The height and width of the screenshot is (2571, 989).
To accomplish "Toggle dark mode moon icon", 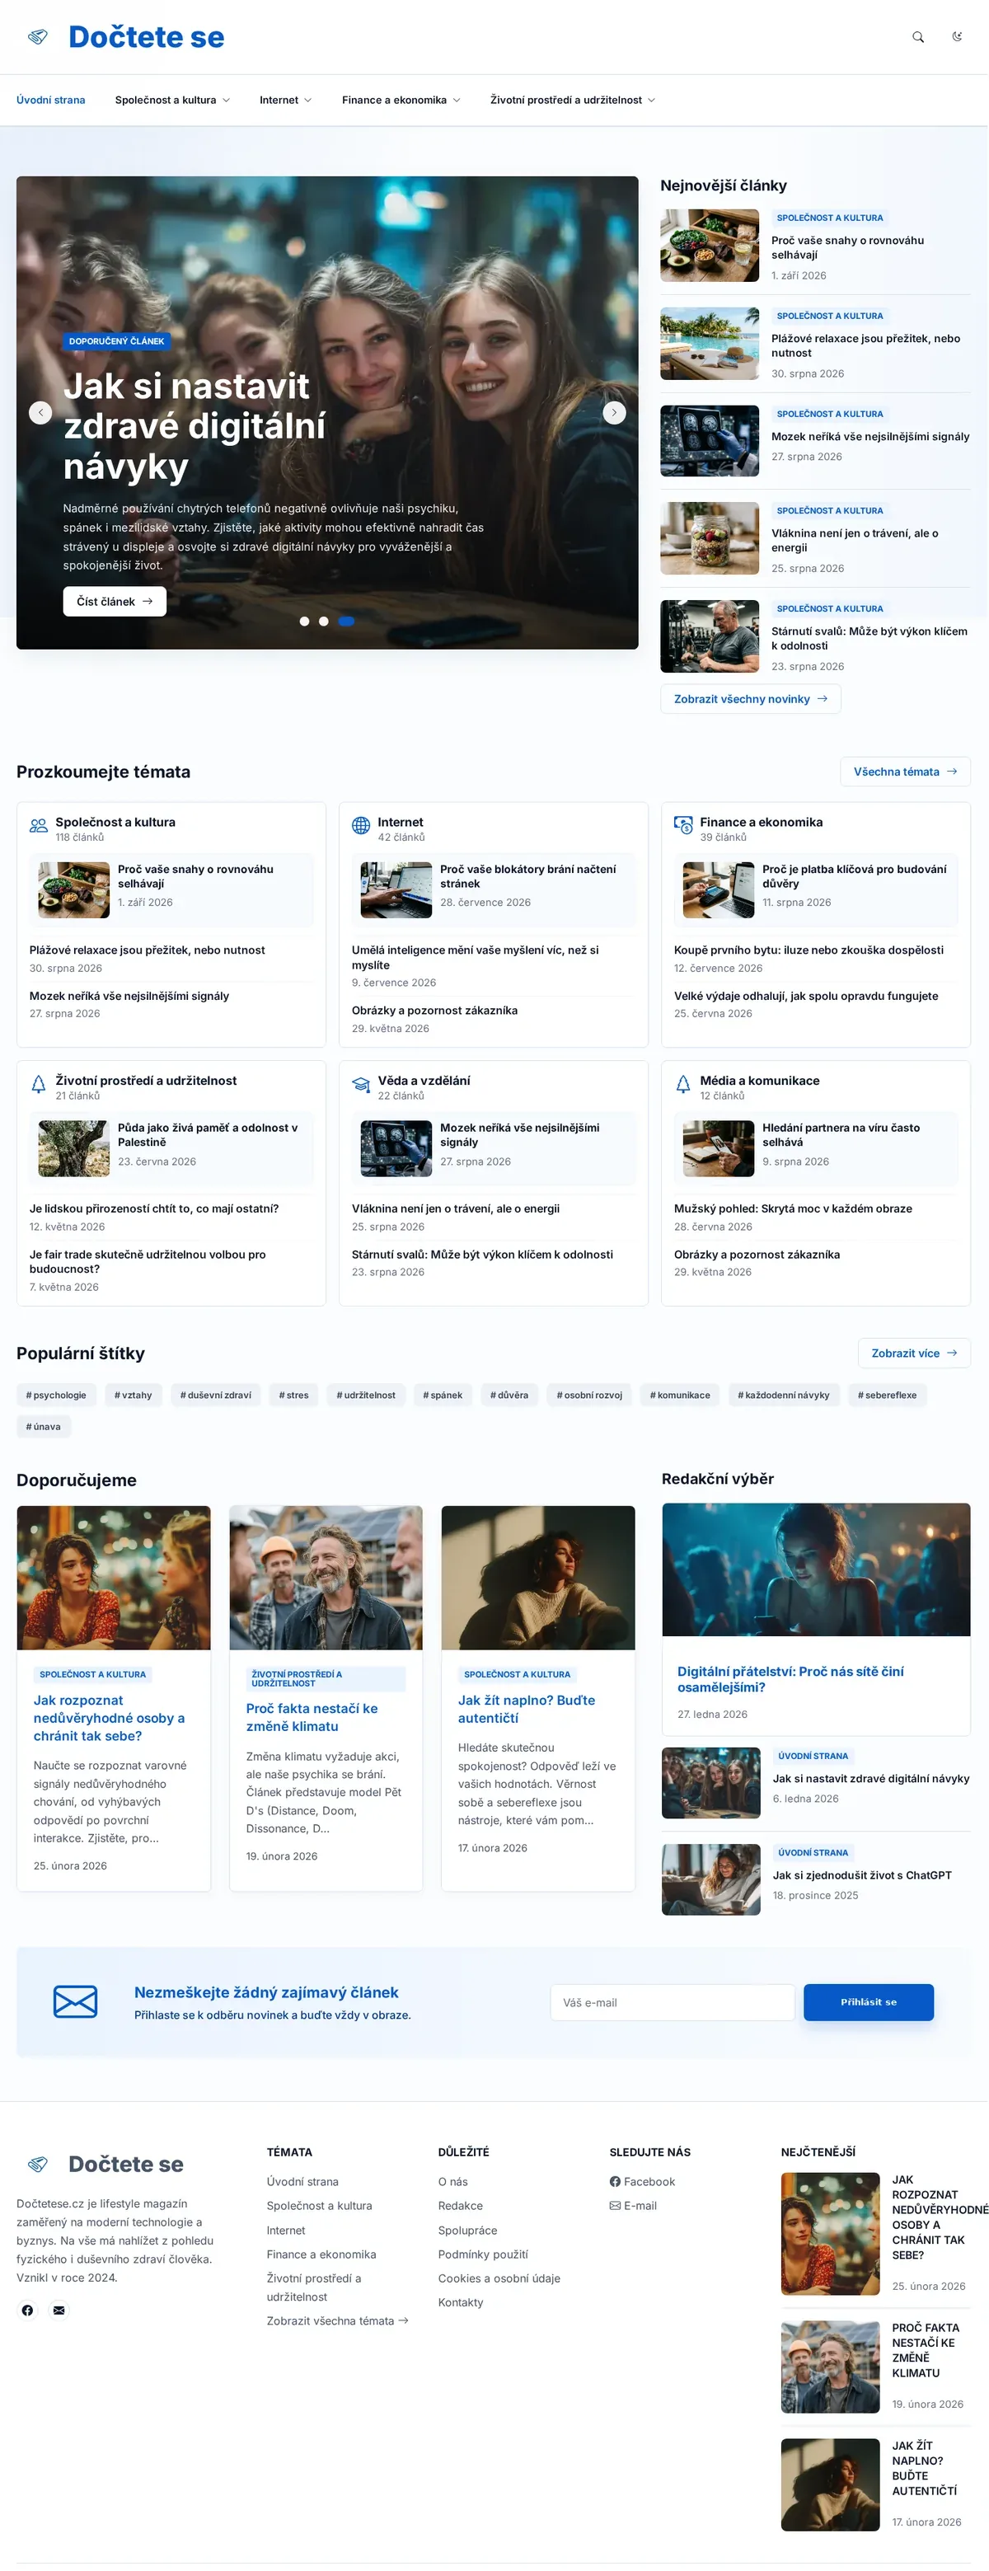I will [956, 37].
